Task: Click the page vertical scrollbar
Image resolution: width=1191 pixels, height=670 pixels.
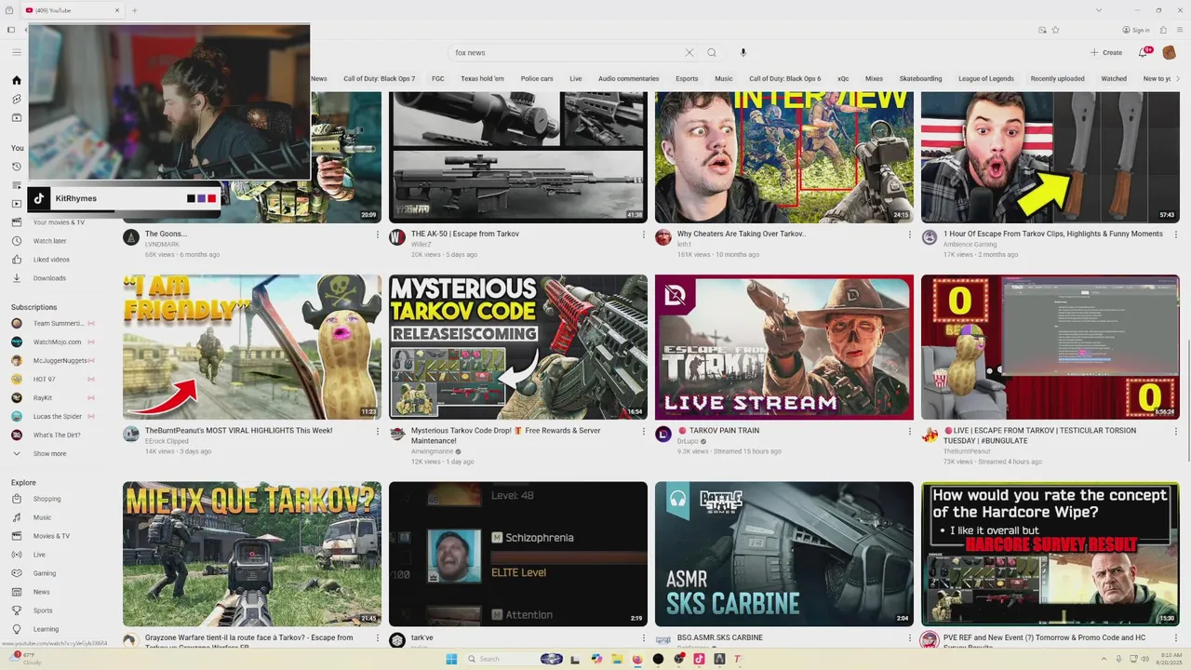Action: pos(1187,400)
